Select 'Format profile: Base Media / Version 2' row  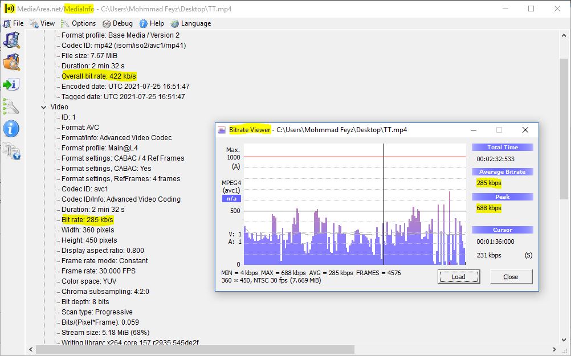point(120,35)
